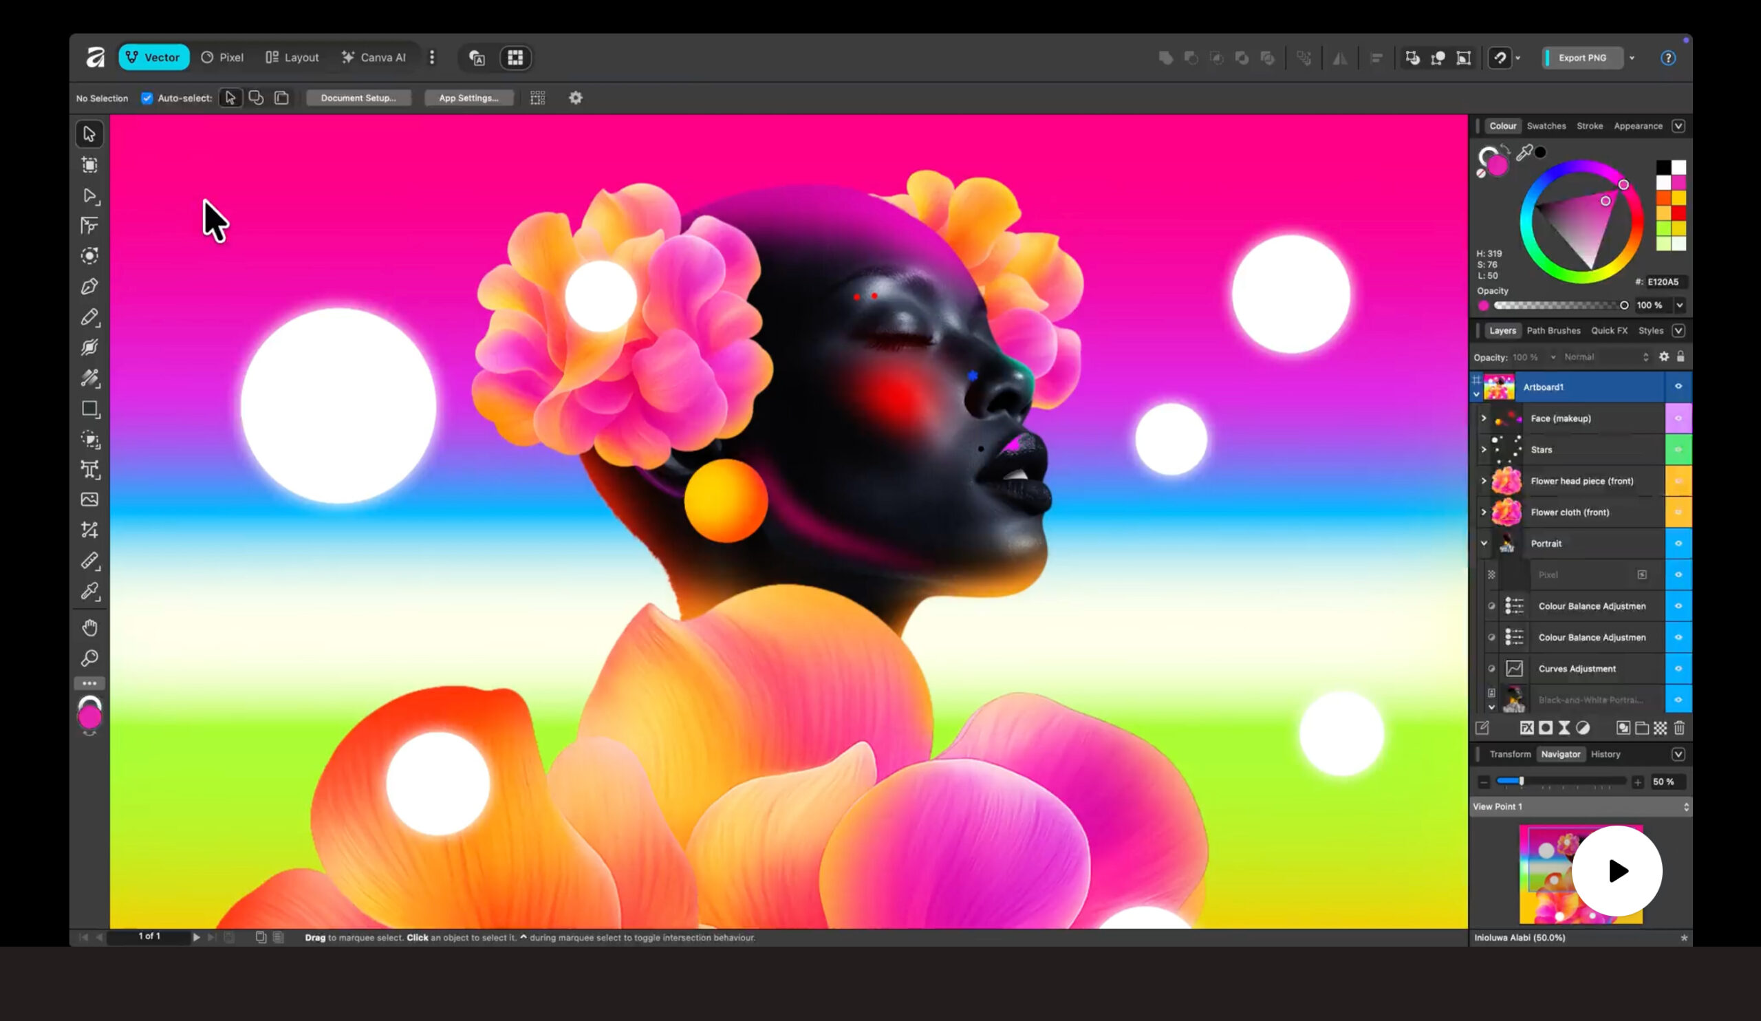This screenshot has width=1761, height=1021.
Task: Delete selected layer using the trash icon
Action: click(x=1680, y=728)
